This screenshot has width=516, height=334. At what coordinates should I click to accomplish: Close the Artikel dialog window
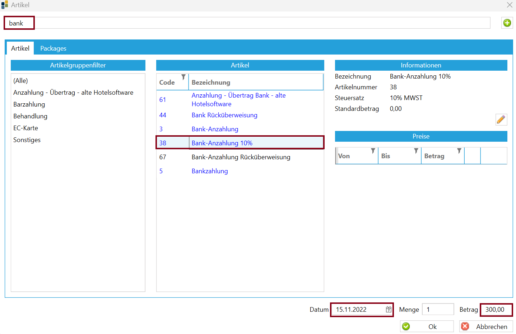(510, 5)
